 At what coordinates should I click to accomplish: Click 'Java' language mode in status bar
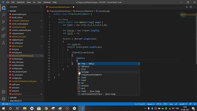pos(171,104)
